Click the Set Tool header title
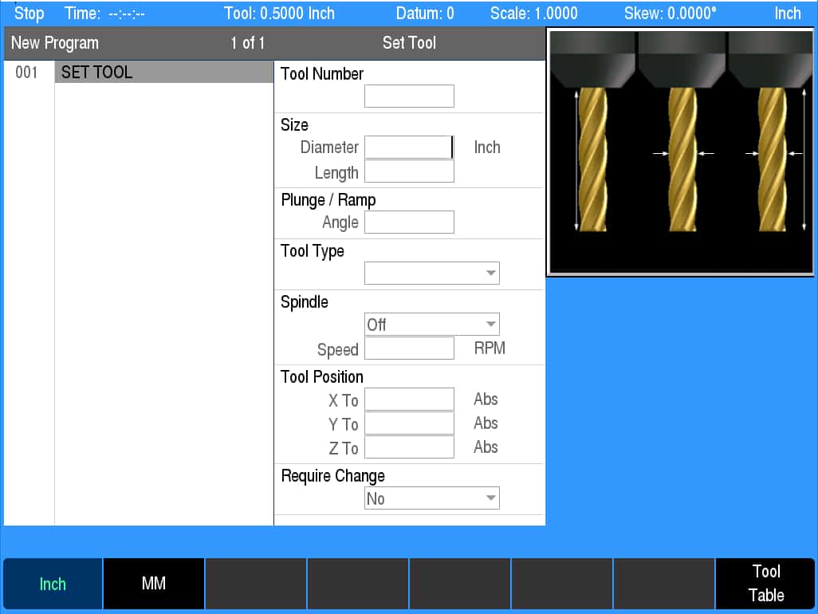818x614 pixels. coord(409,43)
